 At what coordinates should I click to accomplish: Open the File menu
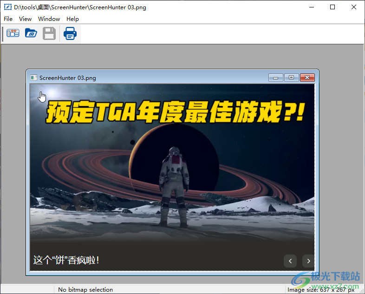click(8, 19)
